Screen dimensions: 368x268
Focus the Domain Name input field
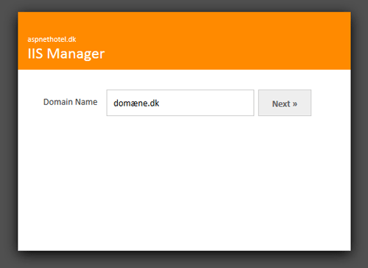click(x=180, y=103)
